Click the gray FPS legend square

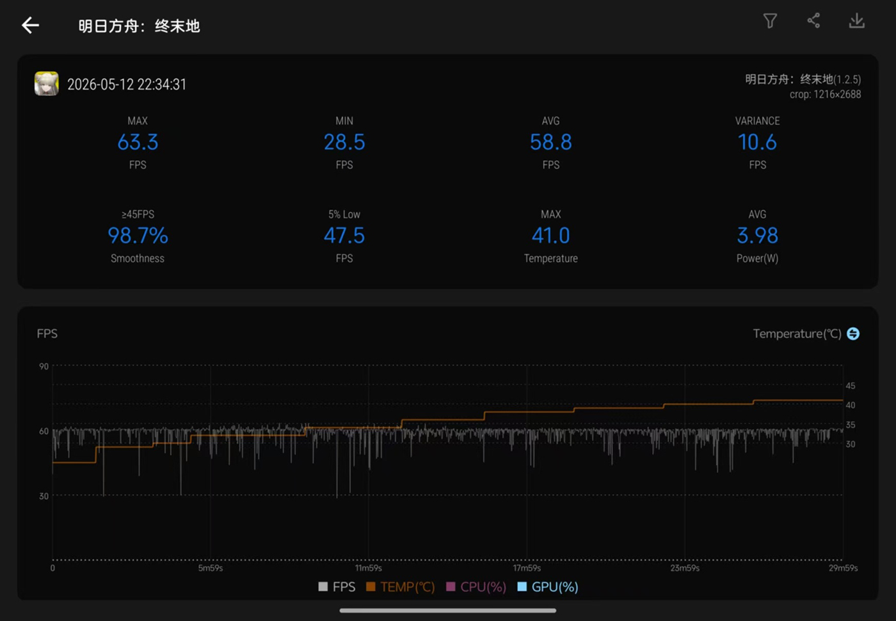point(323,586)
